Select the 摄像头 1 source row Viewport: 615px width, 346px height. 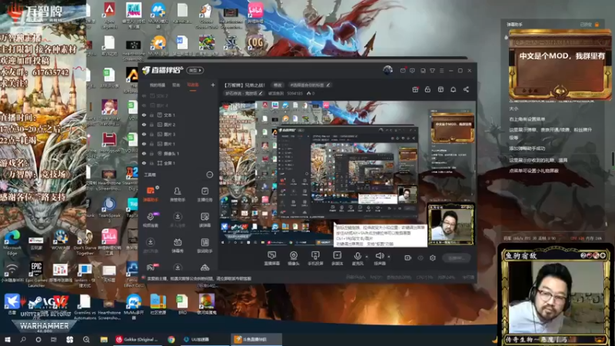tap(178, 153)
